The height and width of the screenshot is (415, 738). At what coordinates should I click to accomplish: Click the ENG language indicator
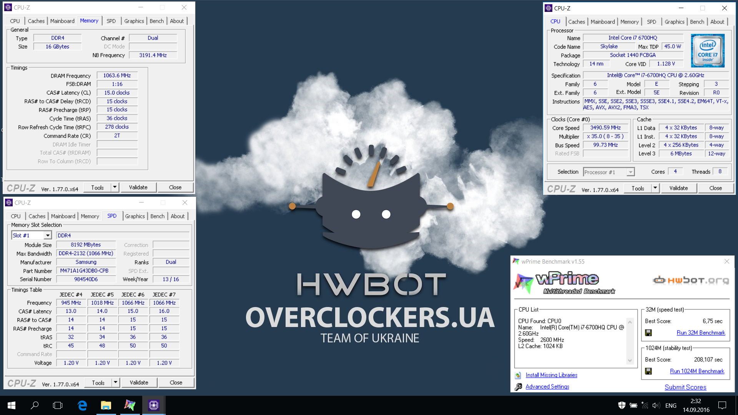point(671,405)
